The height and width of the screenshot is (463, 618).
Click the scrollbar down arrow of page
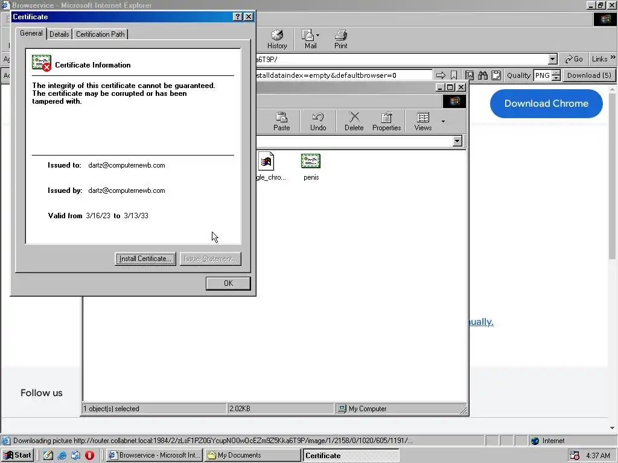612,428
